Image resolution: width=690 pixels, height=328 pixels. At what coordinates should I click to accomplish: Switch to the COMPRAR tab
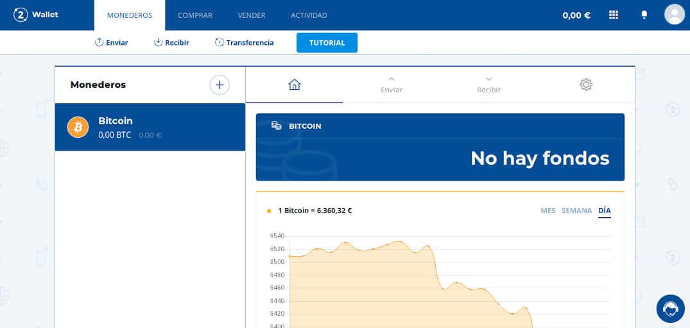(195, 15)
